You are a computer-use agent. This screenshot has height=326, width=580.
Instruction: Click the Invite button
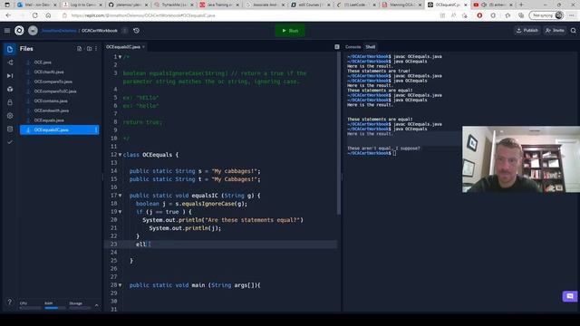tap(555, 31)
